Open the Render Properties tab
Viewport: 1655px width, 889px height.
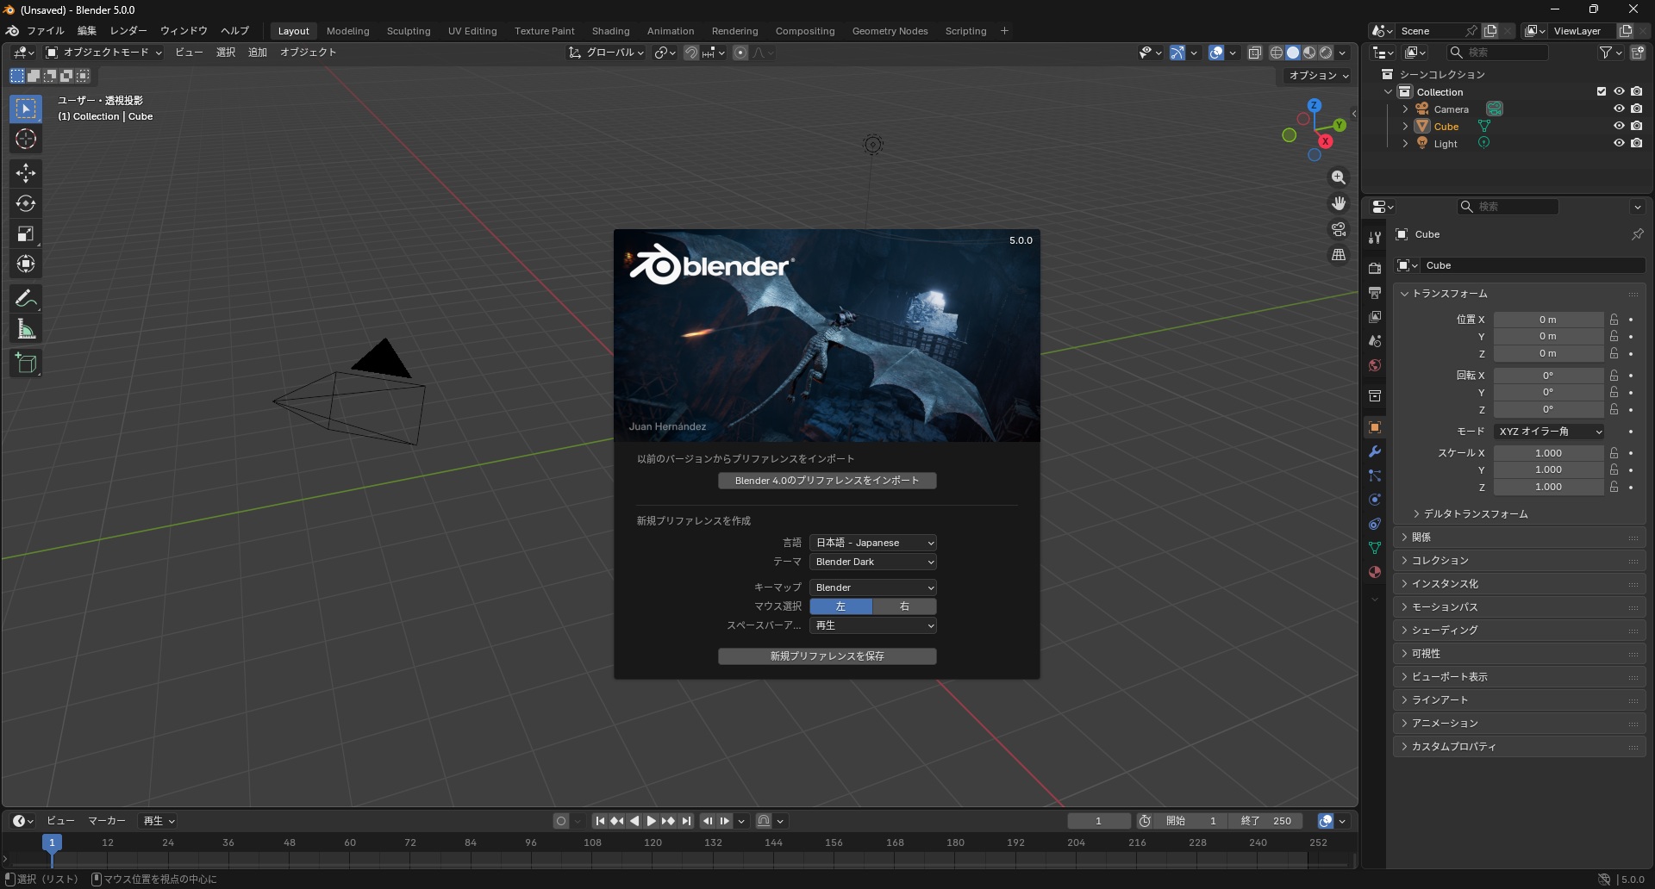[x=1375, y=268]
